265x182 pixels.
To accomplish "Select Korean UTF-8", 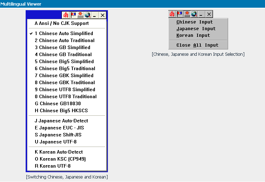I will (x=67, y=166).
